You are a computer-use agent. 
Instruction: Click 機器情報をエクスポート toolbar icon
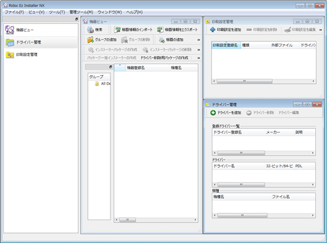coord(160,30)
